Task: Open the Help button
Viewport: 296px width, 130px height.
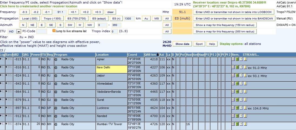Action: 212,44
